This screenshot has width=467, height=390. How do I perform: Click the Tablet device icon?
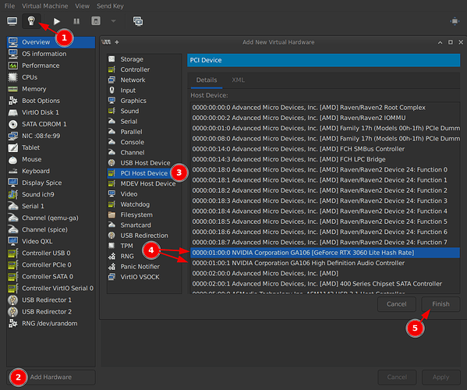(x=12, y=147)
